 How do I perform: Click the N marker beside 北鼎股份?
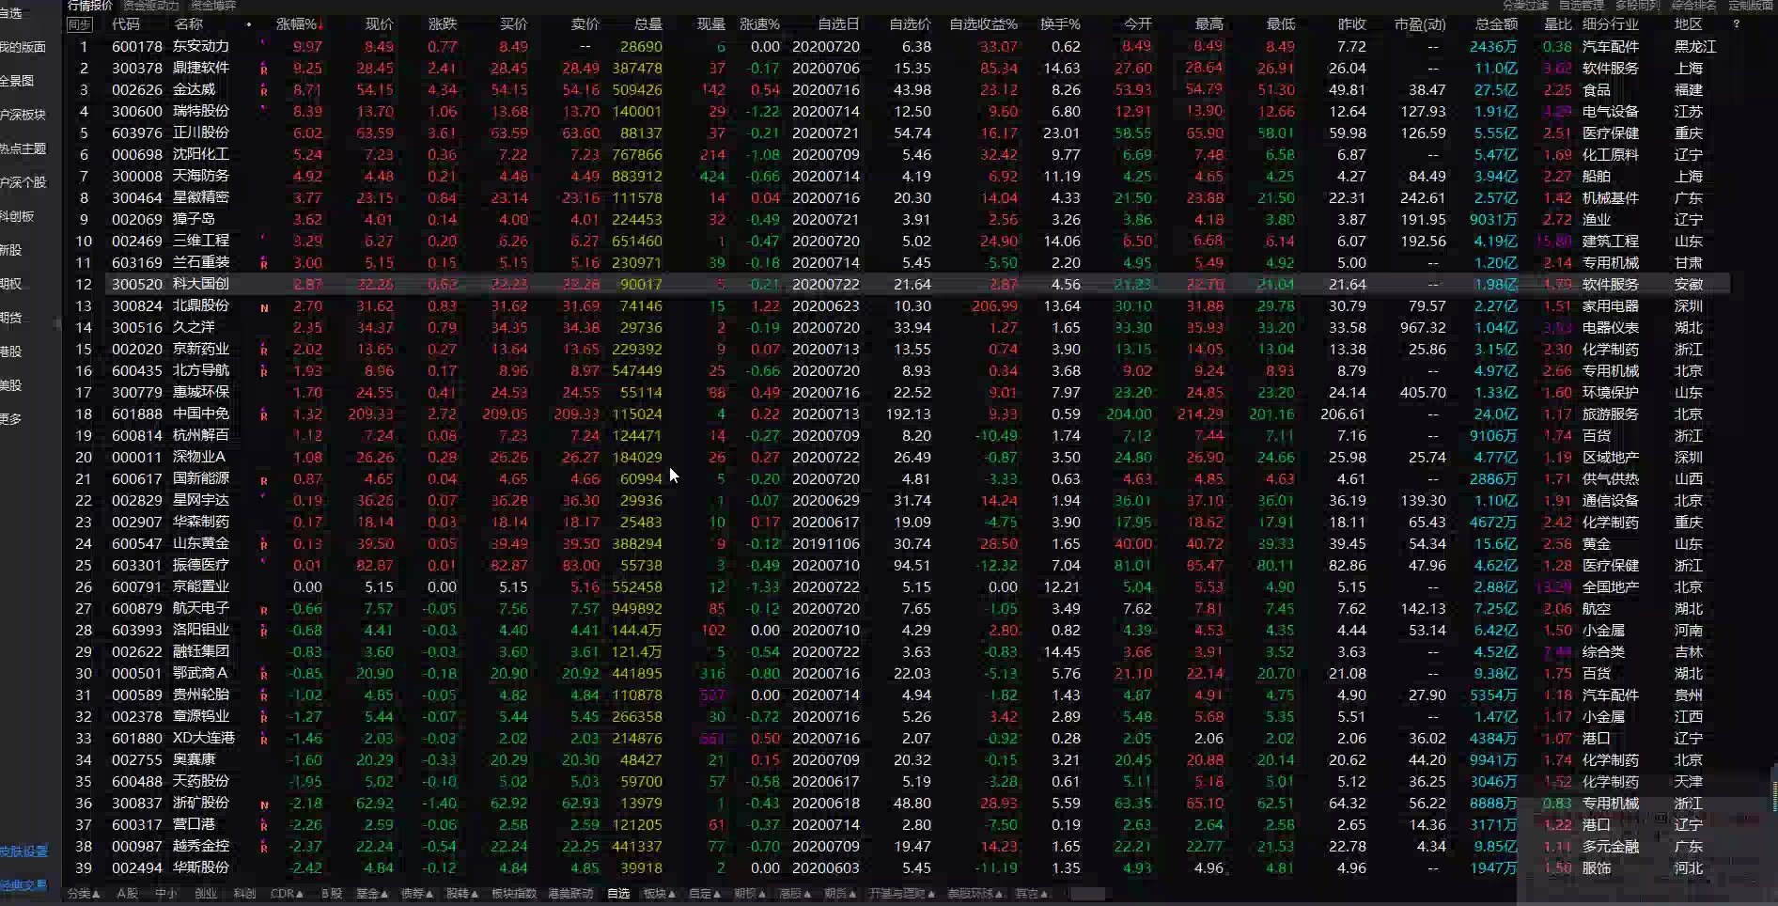(x=264, y=307)
